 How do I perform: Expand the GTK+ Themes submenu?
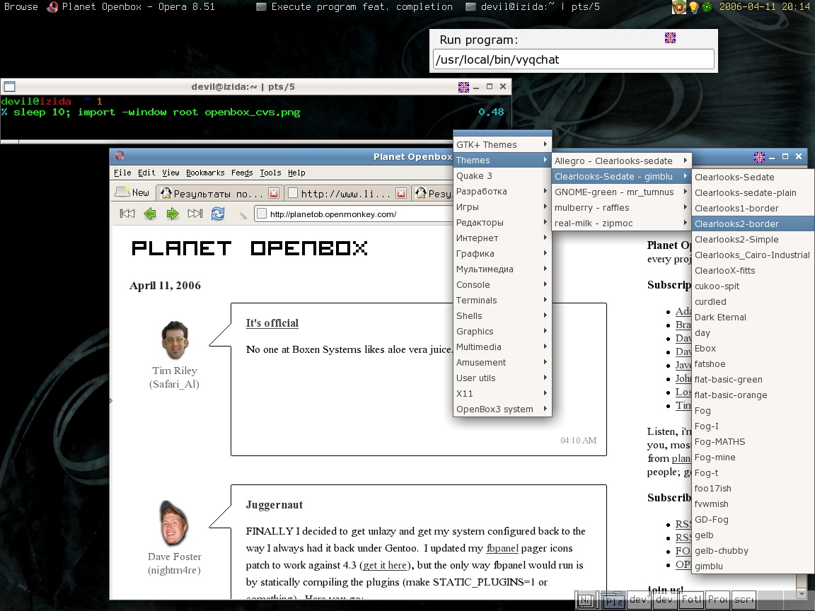click(502, 144)
